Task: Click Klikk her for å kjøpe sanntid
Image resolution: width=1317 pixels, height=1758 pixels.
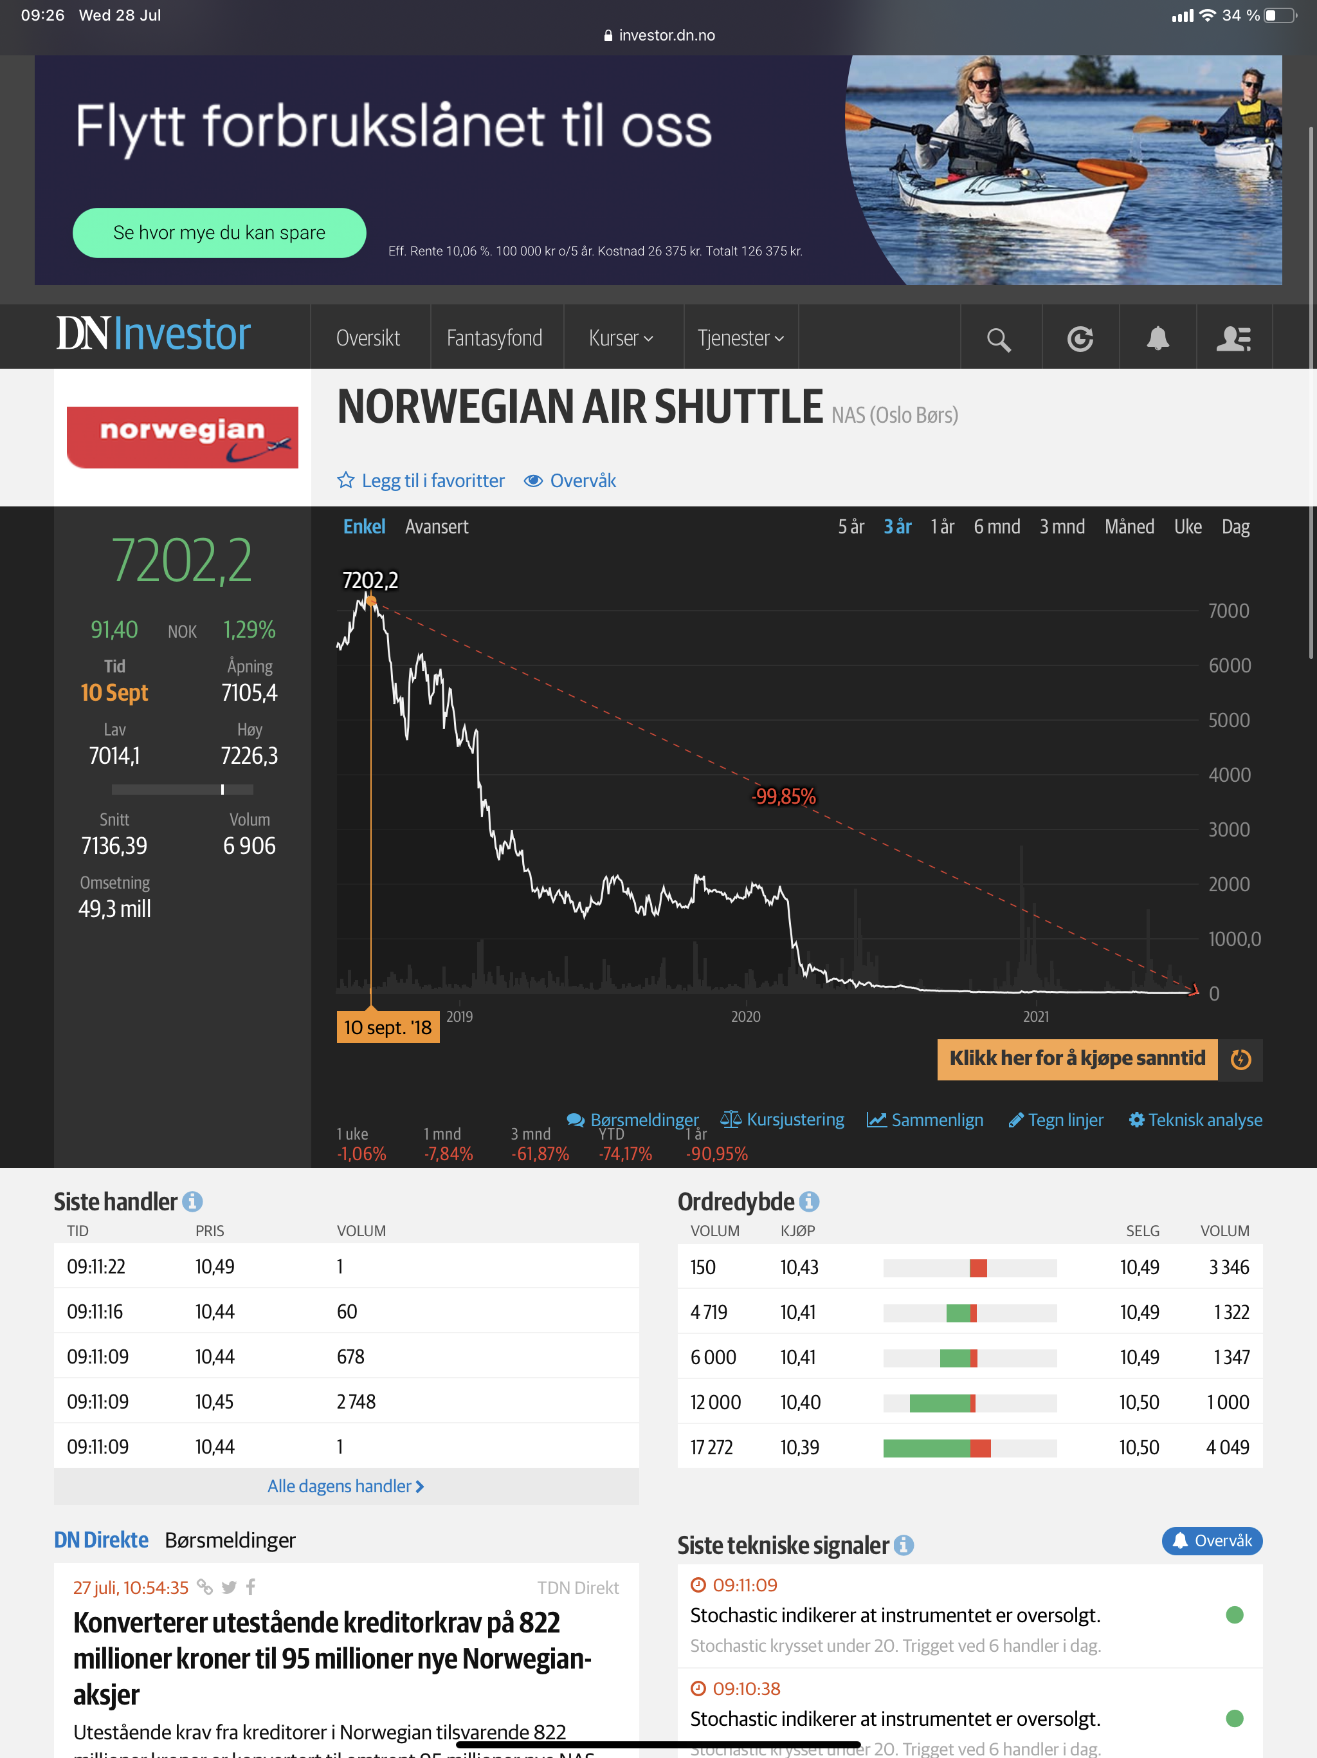Action: pyautogui.click(x=1077, y=1059)
